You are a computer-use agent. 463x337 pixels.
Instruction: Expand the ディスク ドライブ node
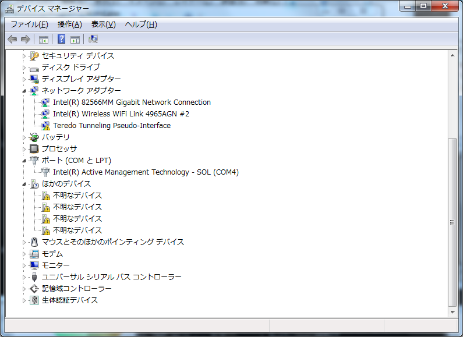[24, 68]
